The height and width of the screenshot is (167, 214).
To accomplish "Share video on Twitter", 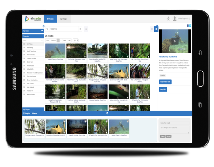I will point(190,25).
